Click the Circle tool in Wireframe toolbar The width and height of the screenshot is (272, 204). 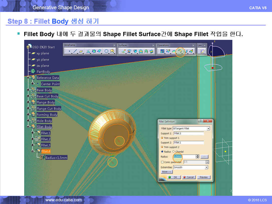coord(107,52)
